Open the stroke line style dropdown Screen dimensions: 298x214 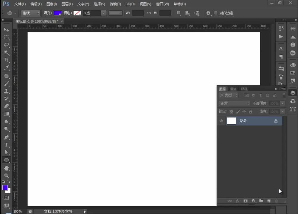tap(116, 13)
